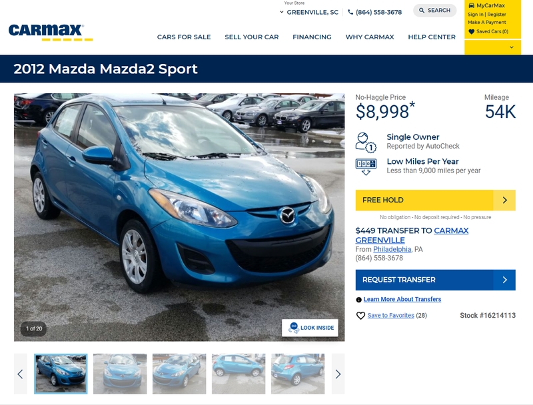This screenshot has width=533, height=405.
Task: Show next thumbnails with right arrow
Action: (x=338, y=374)
